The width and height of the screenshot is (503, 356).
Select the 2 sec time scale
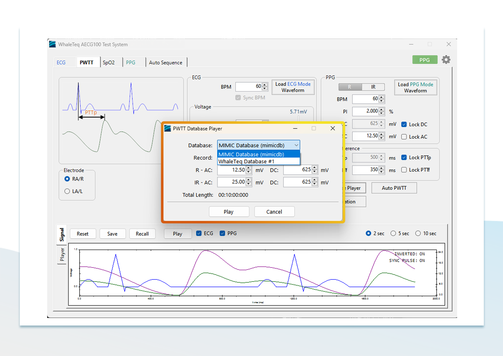pyautogui.click(x=368, y=233)
